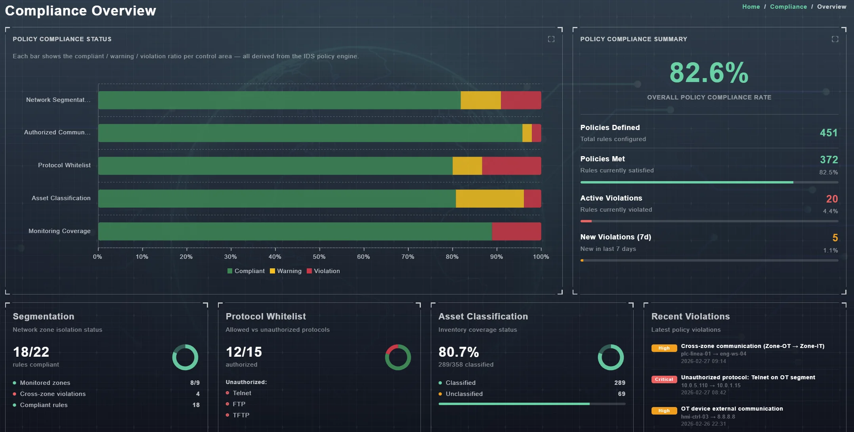
Task: Click Asset Classification axis label
Action: pos(61,198)
